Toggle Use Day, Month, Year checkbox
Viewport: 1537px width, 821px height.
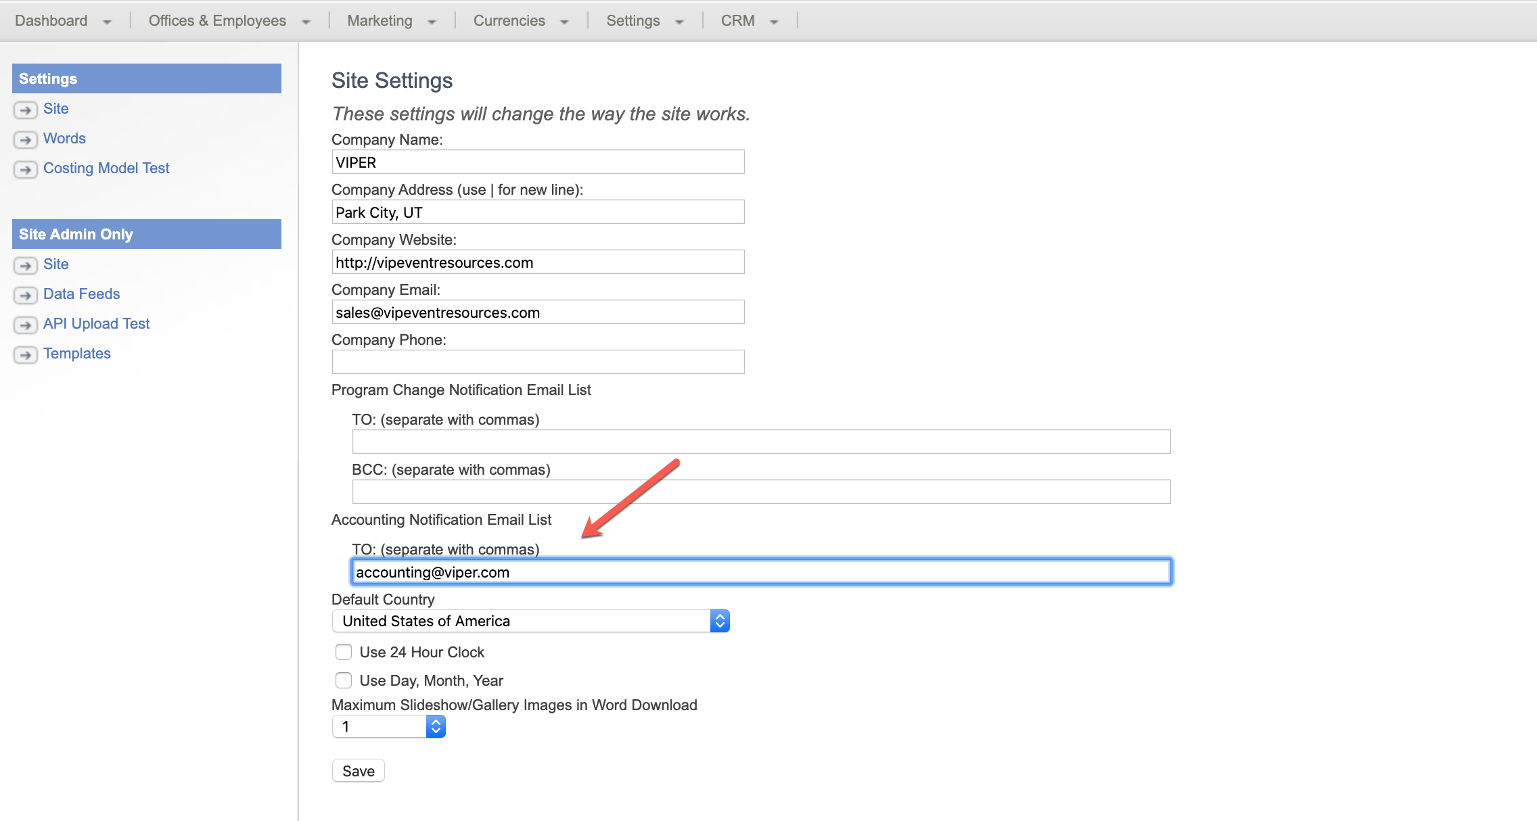[344, 680]
